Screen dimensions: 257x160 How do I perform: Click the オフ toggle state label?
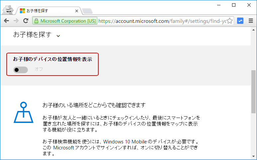(39, 69)
